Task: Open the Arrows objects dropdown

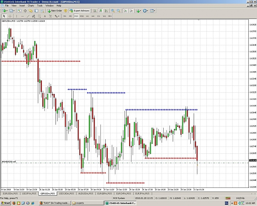Action: [x=57, y=16]
